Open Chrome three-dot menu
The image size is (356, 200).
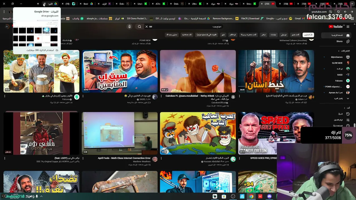point(4,12)
